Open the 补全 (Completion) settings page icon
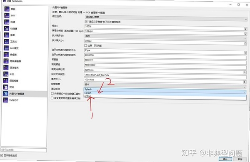 tap(6, 74)
